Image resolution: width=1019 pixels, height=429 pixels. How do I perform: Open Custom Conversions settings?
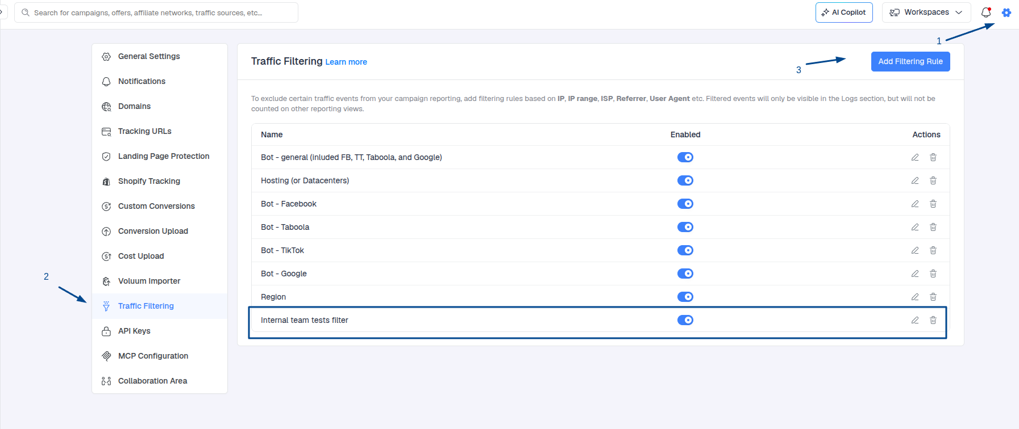pos(160,206)
